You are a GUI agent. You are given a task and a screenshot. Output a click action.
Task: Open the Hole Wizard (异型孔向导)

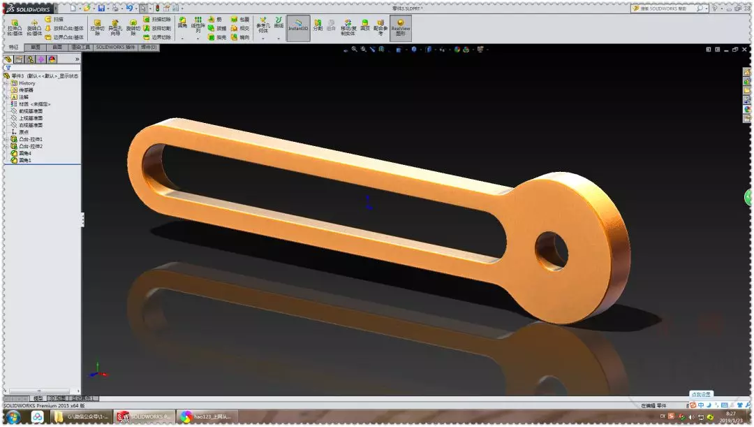tap(115, 27)
